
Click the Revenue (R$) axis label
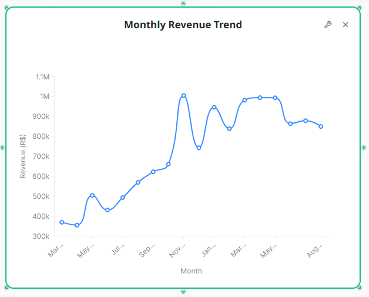click(x=23, y=156)
